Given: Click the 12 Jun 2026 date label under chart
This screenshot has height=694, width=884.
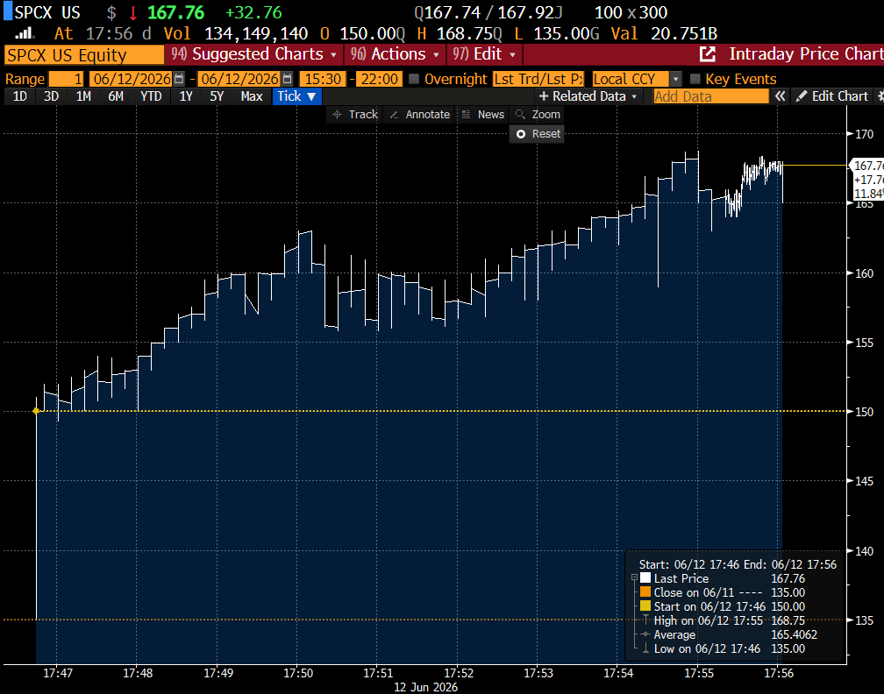Looking at the screenshot, I should coord(425,687).
